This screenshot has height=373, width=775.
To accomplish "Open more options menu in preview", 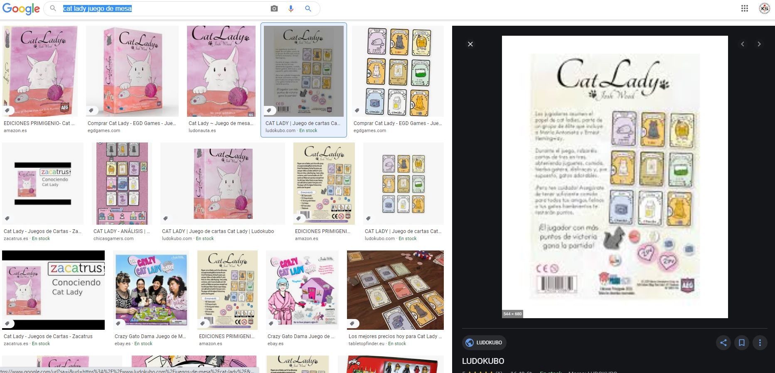I will click(760, 343).
